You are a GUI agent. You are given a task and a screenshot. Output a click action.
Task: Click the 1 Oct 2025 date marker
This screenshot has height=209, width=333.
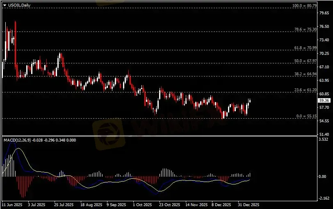tap(142, 205)
